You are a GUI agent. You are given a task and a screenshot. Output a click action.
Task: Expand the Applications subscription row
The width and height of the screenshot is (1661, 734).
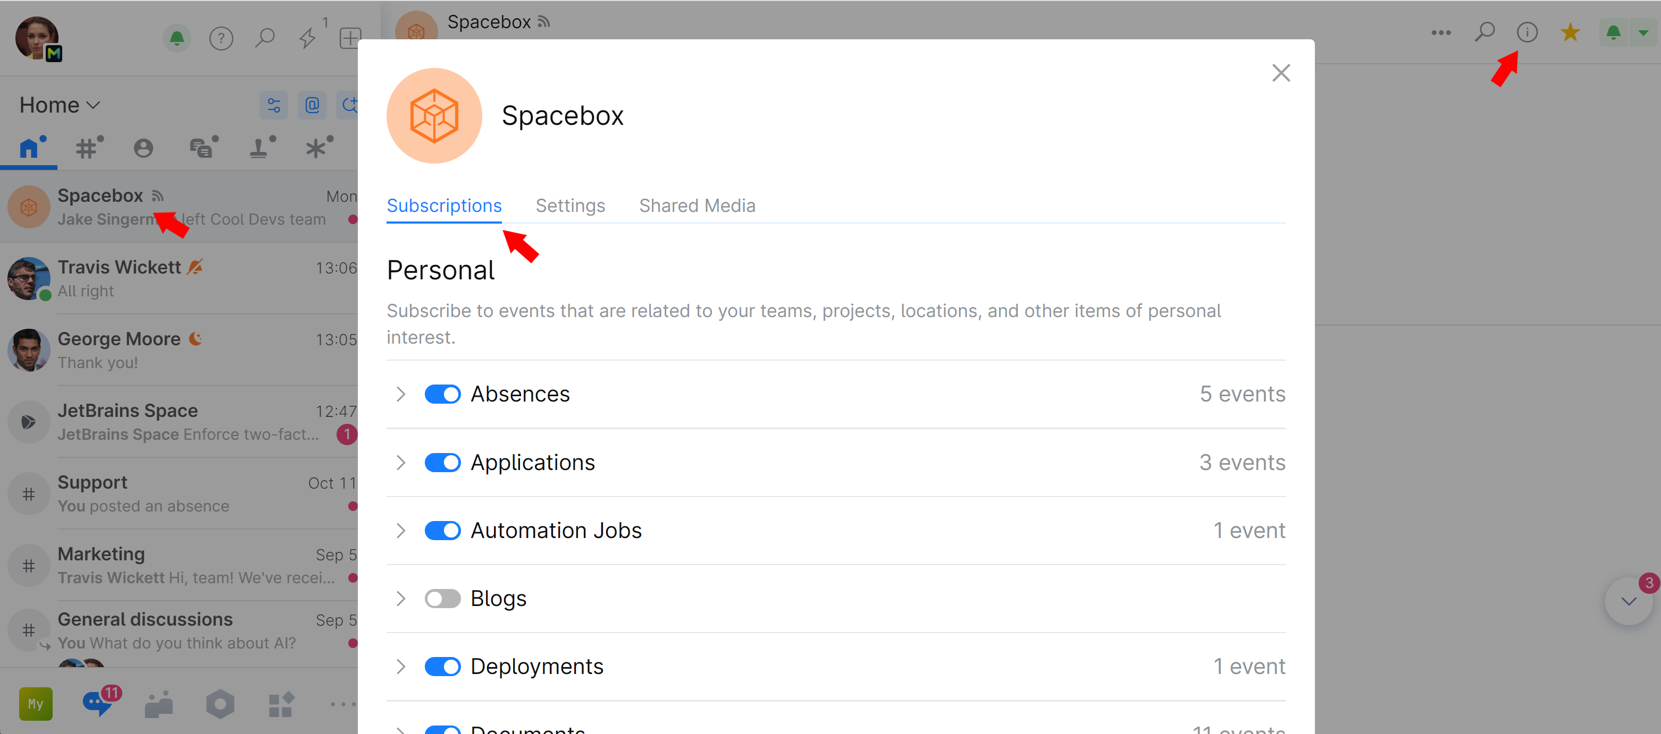(x=400, y=462)
